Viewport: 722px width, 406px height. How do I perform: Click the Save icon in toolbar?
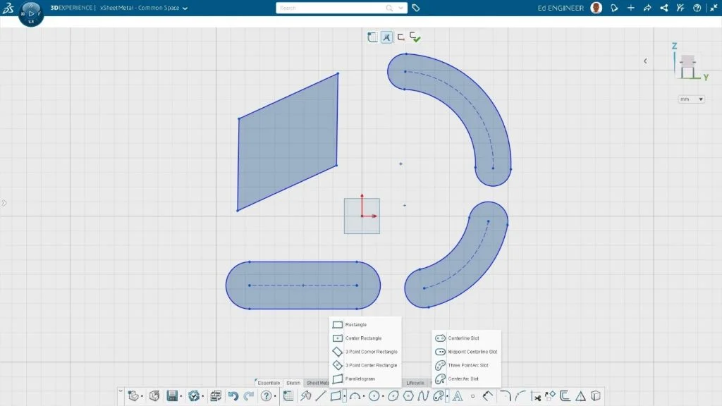(172, 396)
